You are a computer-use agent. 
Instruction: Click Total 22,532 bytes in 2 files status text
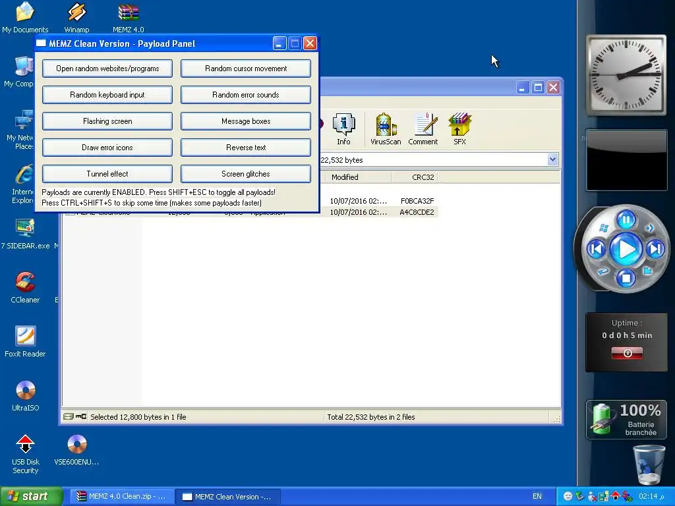tap(370, 417)
